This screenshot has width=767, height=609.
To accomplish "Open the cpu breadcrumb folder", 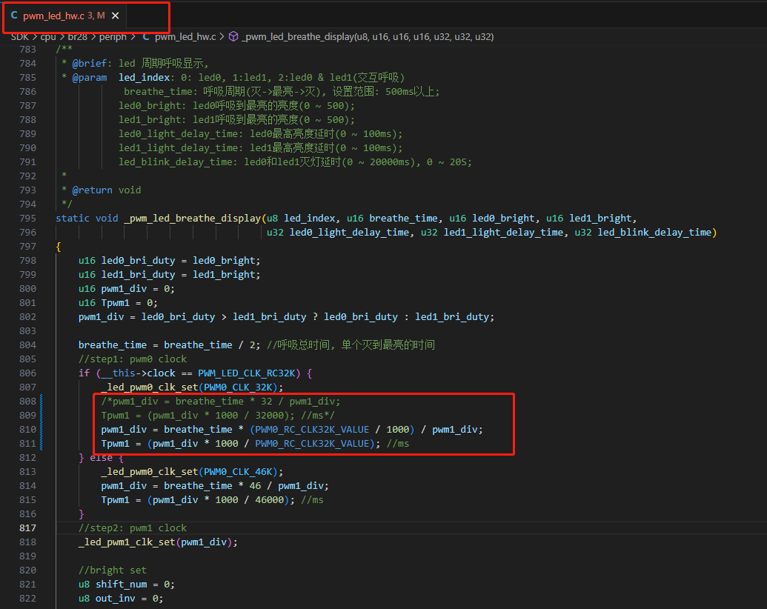I will point(48,37).
